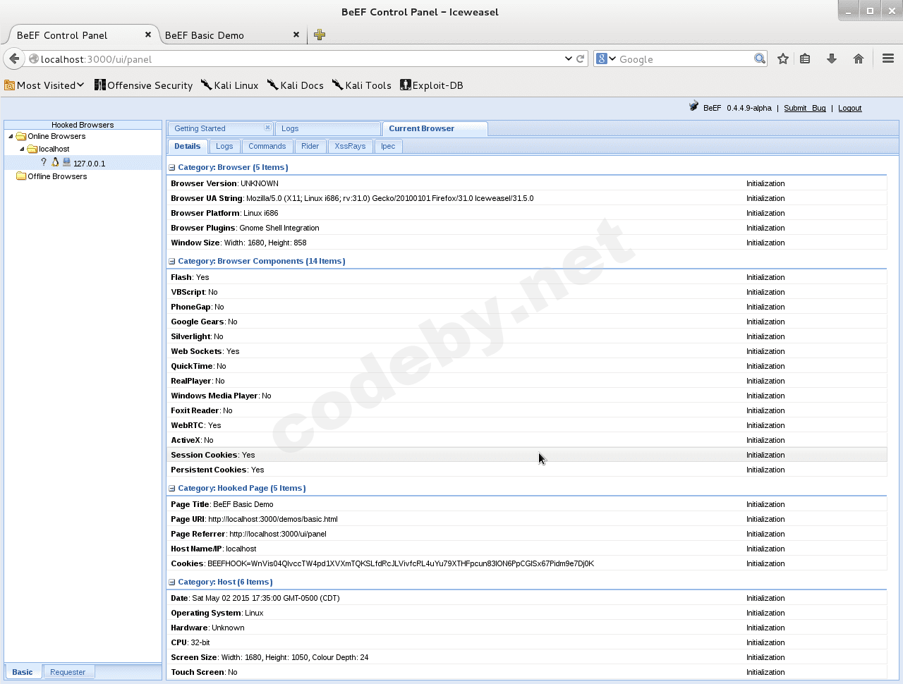This screenshot has height=684, width=903.
Task: Click the Kali Tools bookmark label
Action: coord(368,85)
